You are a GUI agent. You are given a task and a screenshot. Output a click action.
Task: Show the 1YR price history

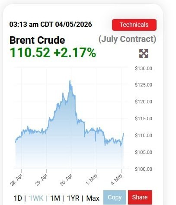point(73,198)
